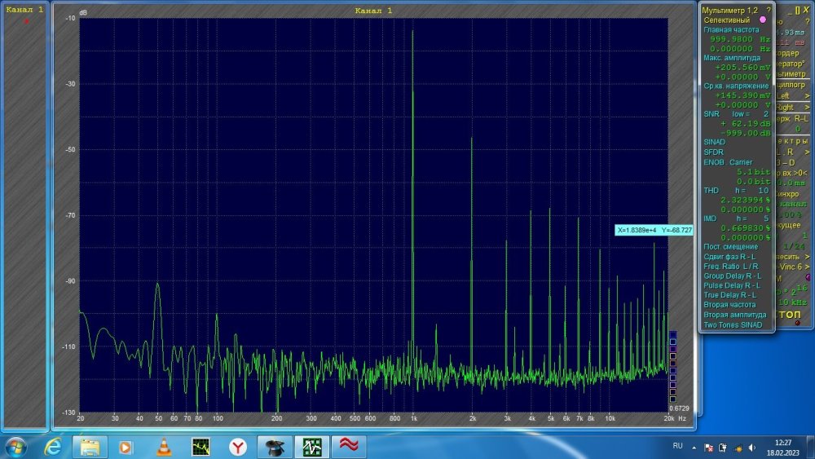Toggle the bottom square box beside the spectrum
The image size is (815, 459).
(672, 399)
